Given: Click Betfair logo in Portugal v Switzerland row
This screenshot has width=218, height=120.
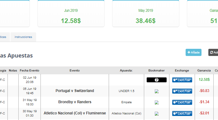Looking at the screenshot, I should [x=182, y=91].
